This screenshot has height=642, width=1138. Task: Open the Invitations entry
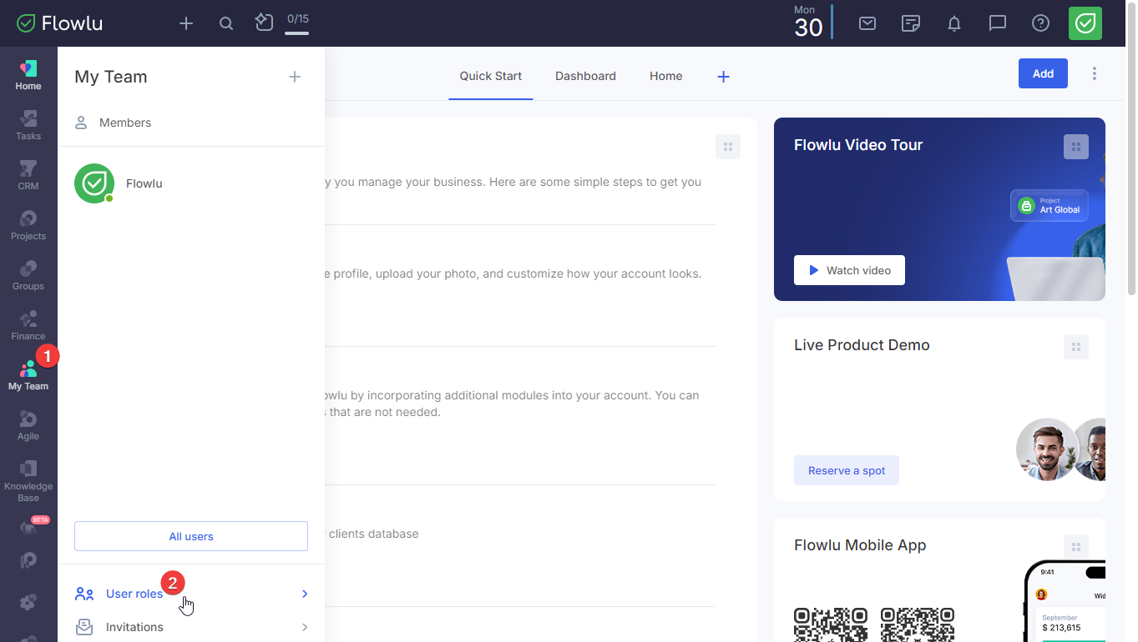pos(191,627)
